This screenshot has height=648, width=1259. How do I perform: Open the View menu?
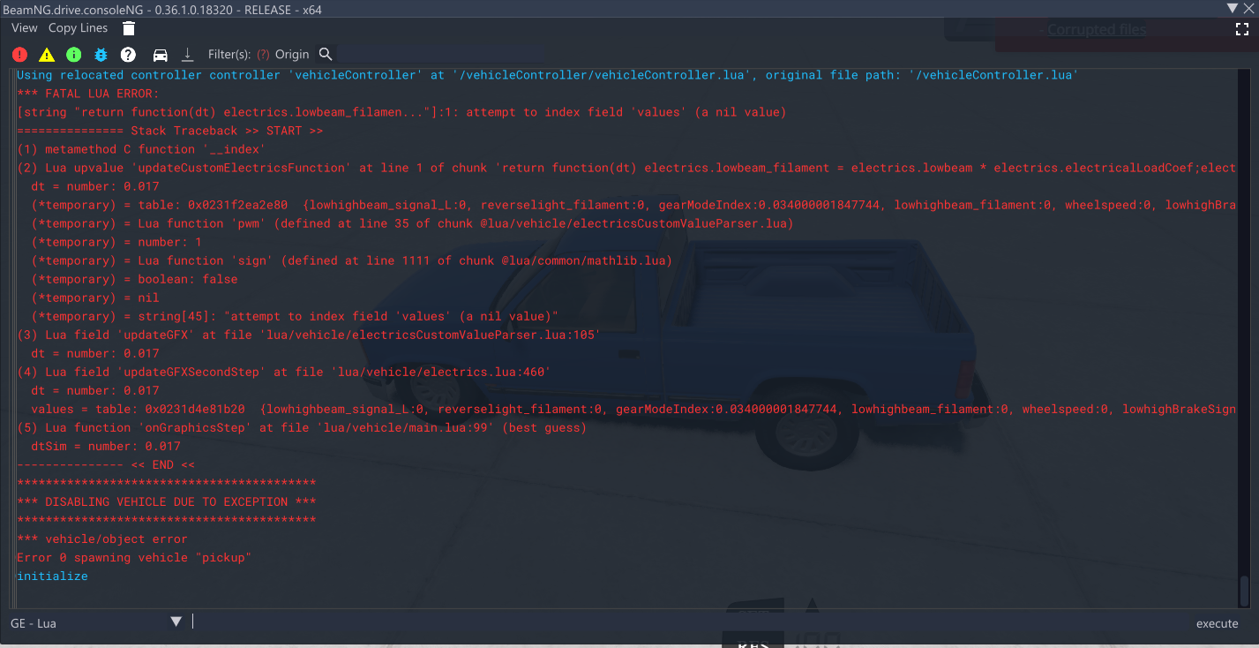[25, 28]
